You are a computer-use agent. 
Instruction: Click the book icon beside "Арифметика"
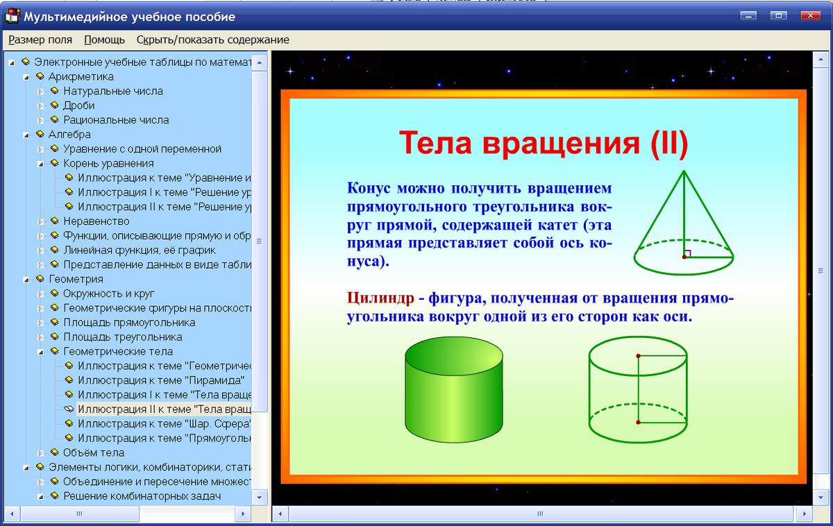40,76
